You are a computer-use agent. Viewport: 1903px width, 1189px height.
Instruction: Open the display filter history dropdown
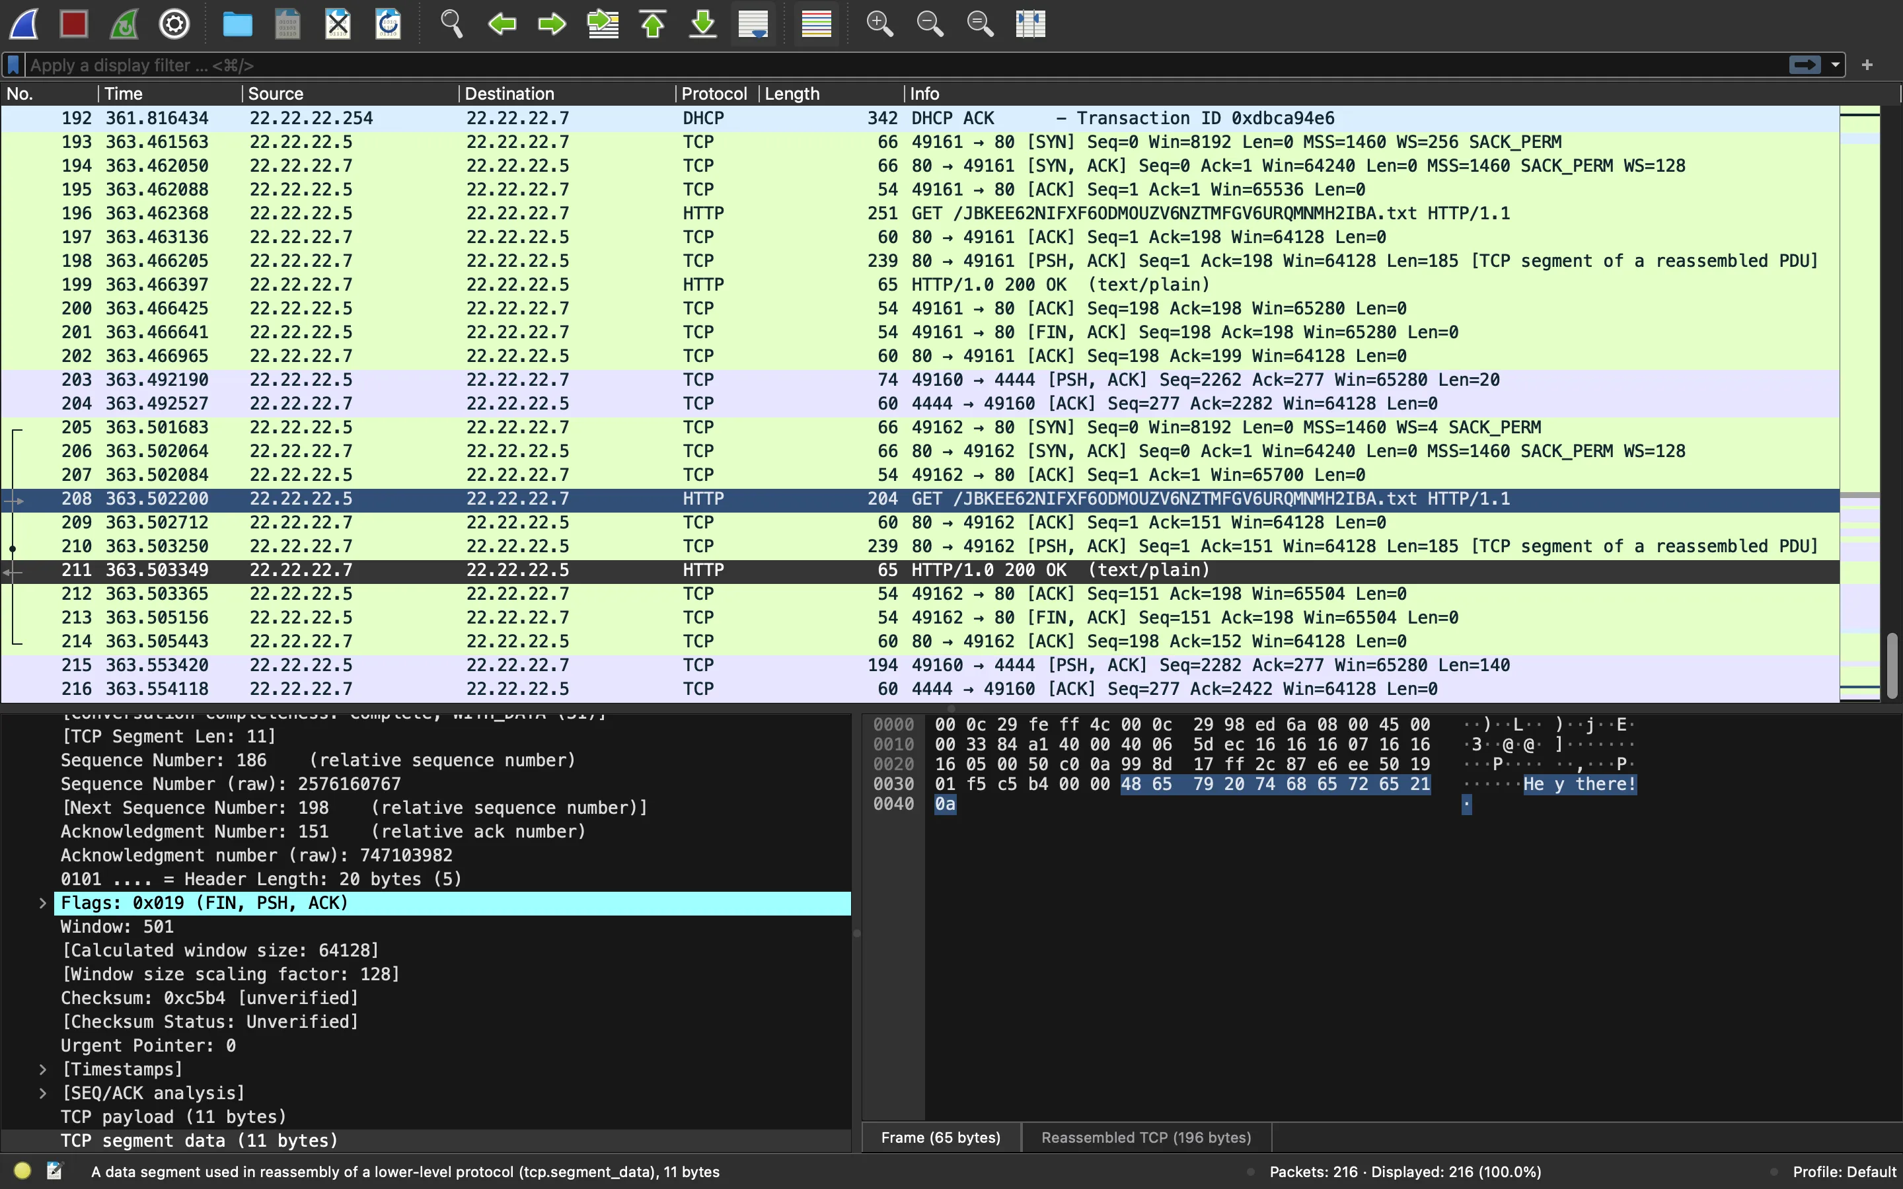[1836, 65]
